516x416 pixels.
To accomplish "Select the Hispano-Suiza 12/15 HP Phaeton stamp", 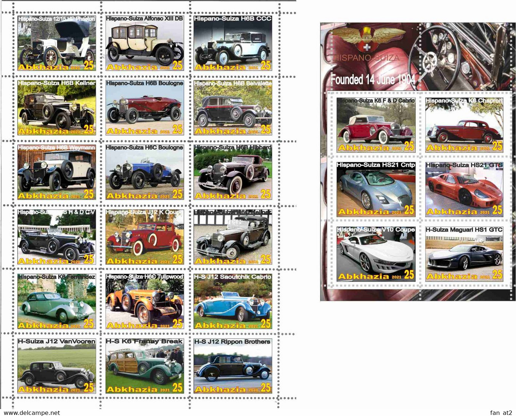I will coord(57,43).
